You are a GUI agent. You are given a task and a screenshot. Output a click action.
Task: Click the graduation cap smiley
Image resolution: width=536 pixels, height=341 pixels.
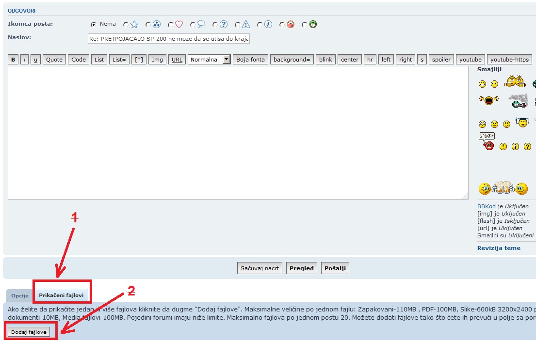pos(522,122)
